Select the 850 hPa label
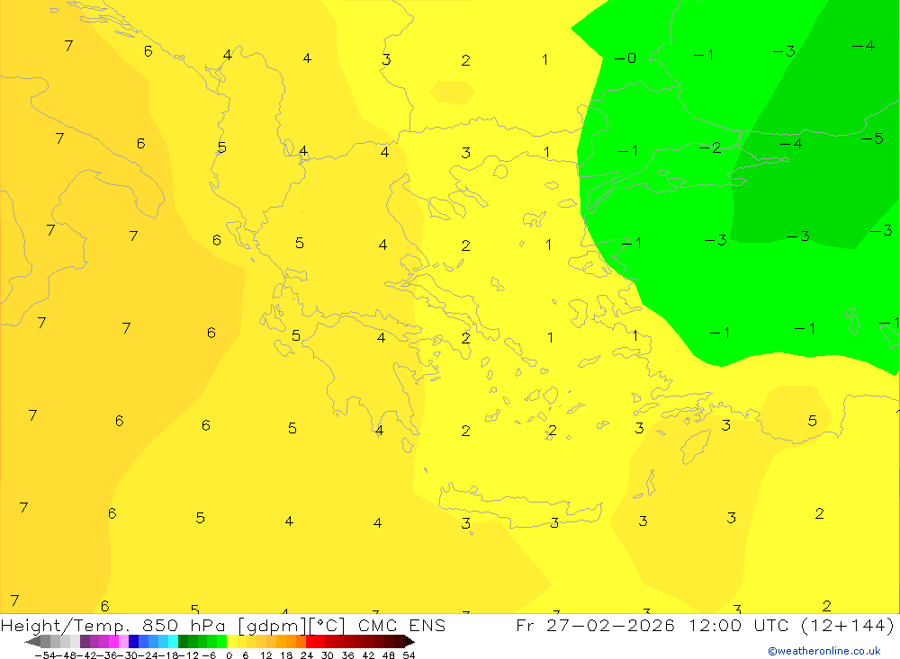This screenshot has width=900, height=659. 184,626
